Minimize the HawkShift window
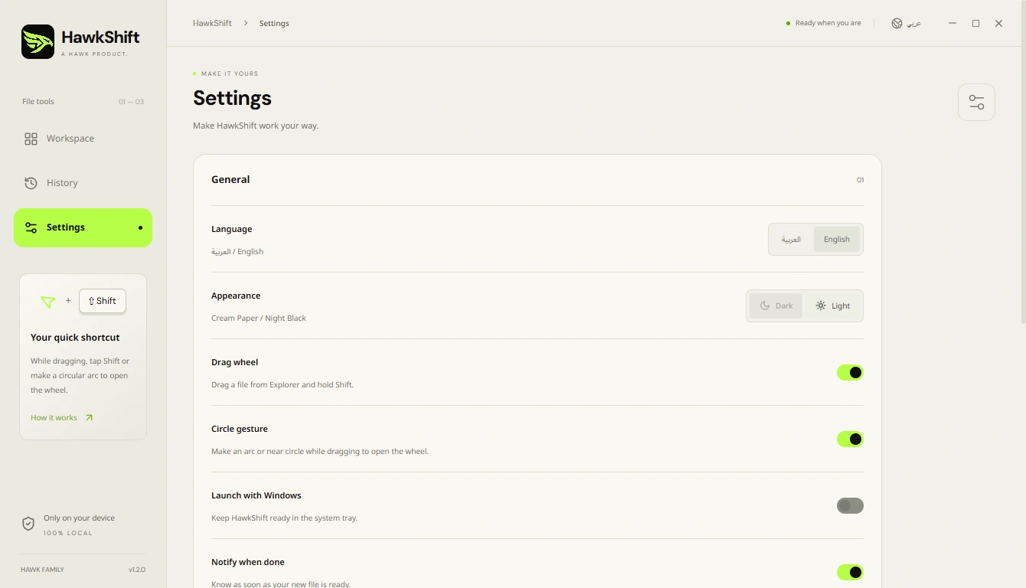The width and height of the screenshot is (1026, 588). pos(952,24)
